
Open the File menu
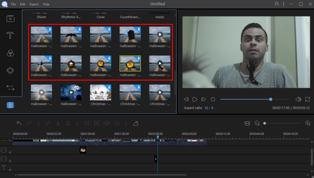coord(14,4)
